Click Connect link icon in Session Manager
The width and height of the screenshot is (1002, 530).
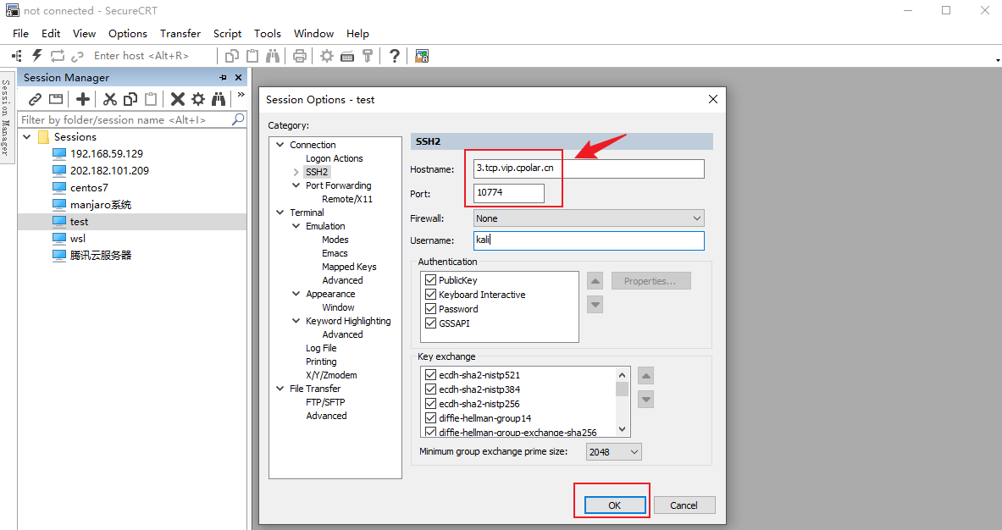tap(35, 99)
